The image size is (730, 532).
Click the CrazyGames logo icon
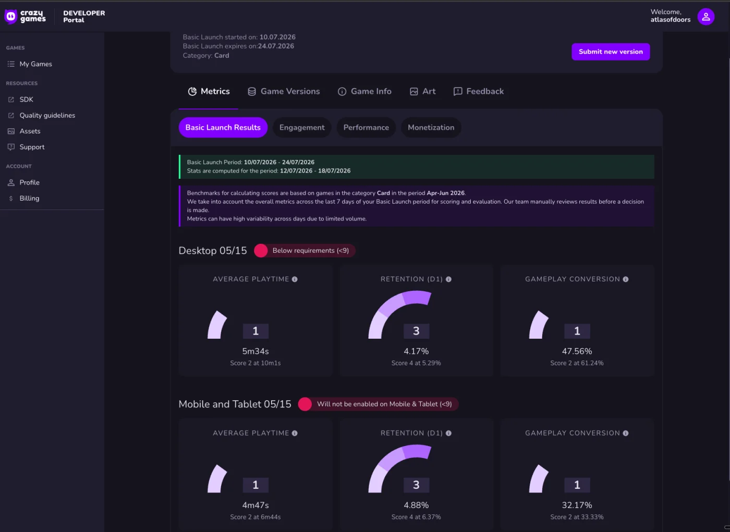point(10,17)
